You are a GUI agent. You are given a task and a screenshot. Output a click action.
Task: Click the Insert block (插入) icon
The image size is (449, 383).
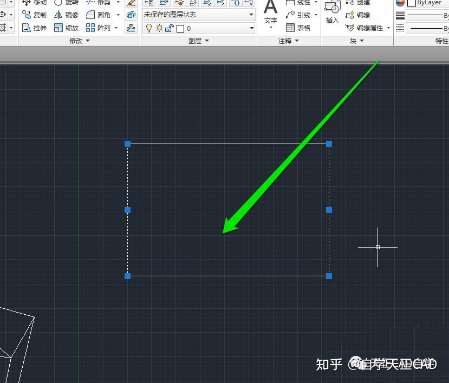point(332,12)
